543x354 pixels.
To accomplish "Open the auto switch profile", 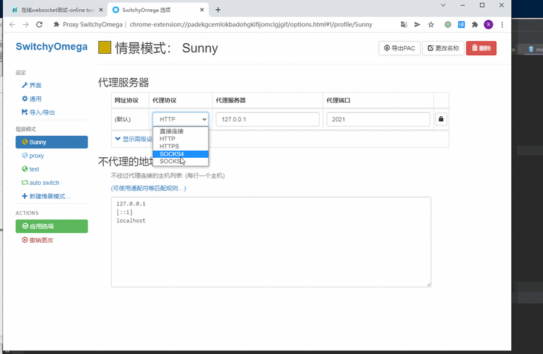I will (x=40, y=183).
